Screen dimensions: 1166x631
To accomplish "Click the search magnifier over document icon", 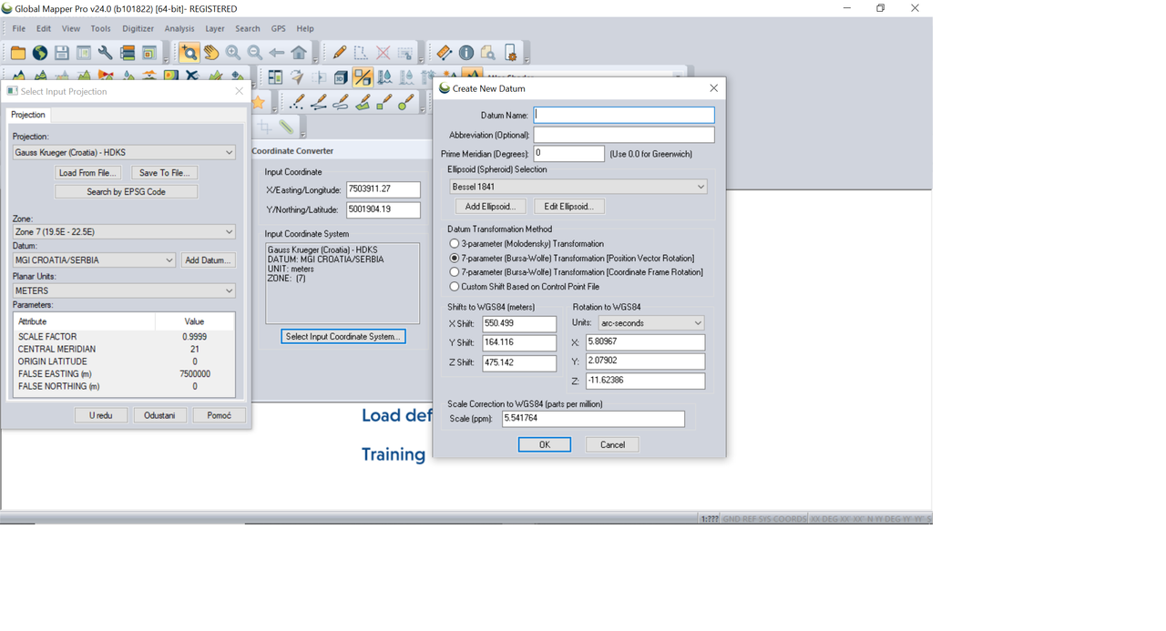I will (x=487, y=53).
